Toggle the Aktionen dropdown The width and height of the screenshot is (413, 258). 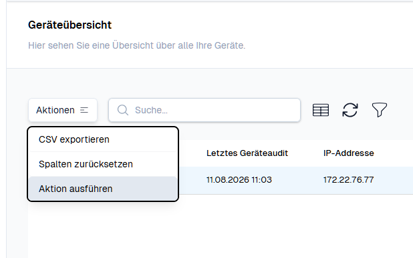coord(63,110)
